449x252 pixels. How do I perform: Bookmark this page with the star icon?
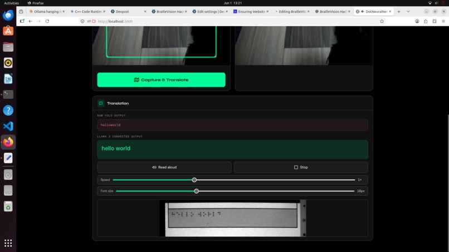[x=382, y=21]
